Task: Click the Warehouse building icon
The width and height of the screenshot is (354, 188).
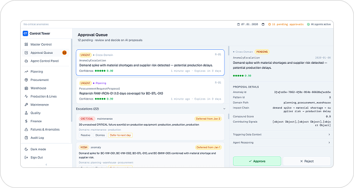Action: (26, 88)
